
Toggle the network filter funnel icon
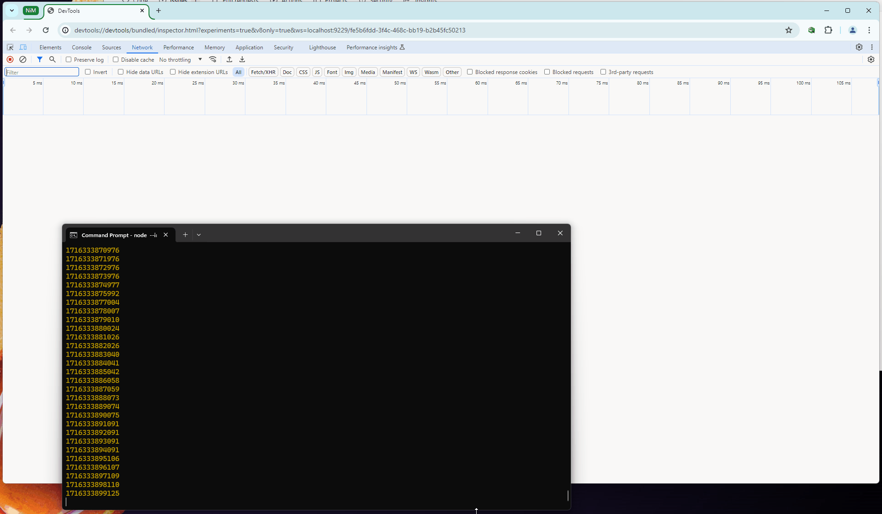click(40, 59)
